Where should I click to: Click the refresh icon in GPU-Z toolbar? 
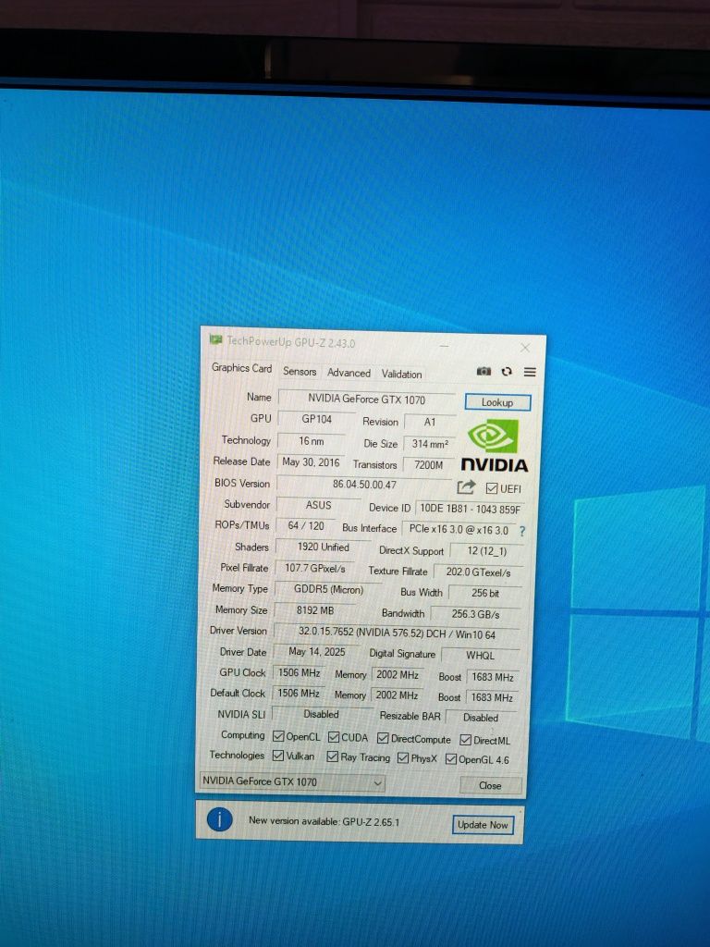click(508, 372)
